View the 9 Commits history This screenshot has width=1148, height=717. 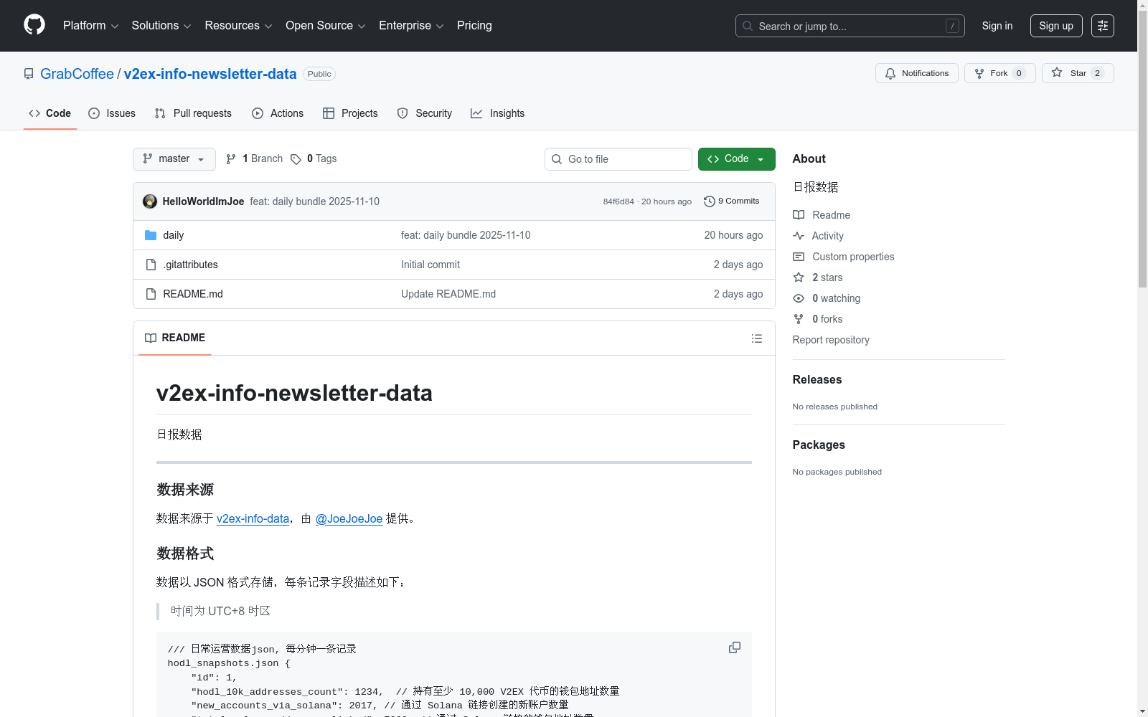coord(731,201)
